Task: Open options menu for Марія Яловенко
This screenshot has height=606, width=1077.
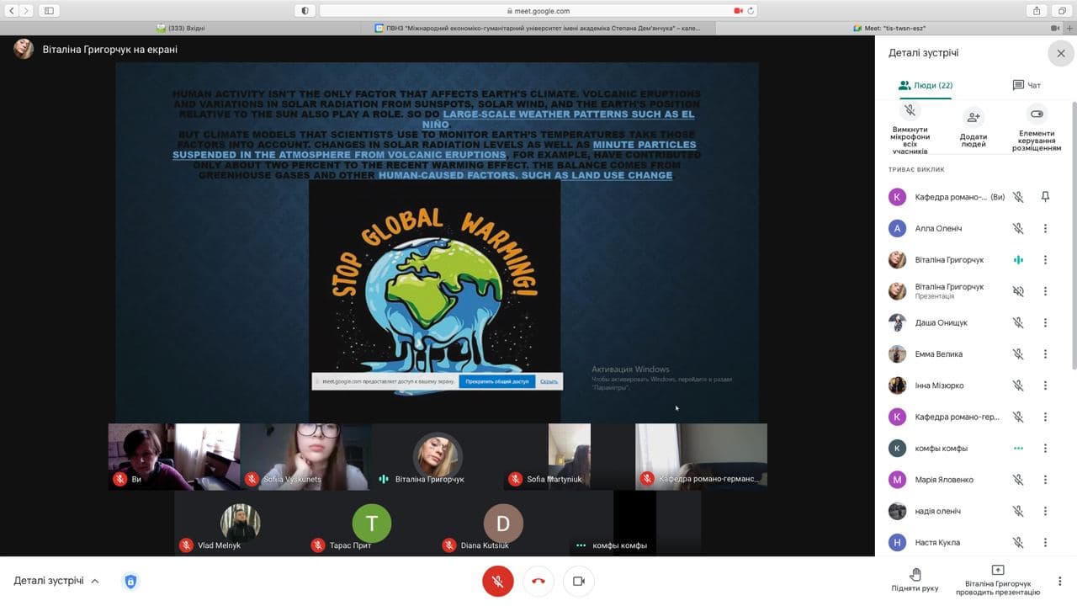Action: (1045, 480)
